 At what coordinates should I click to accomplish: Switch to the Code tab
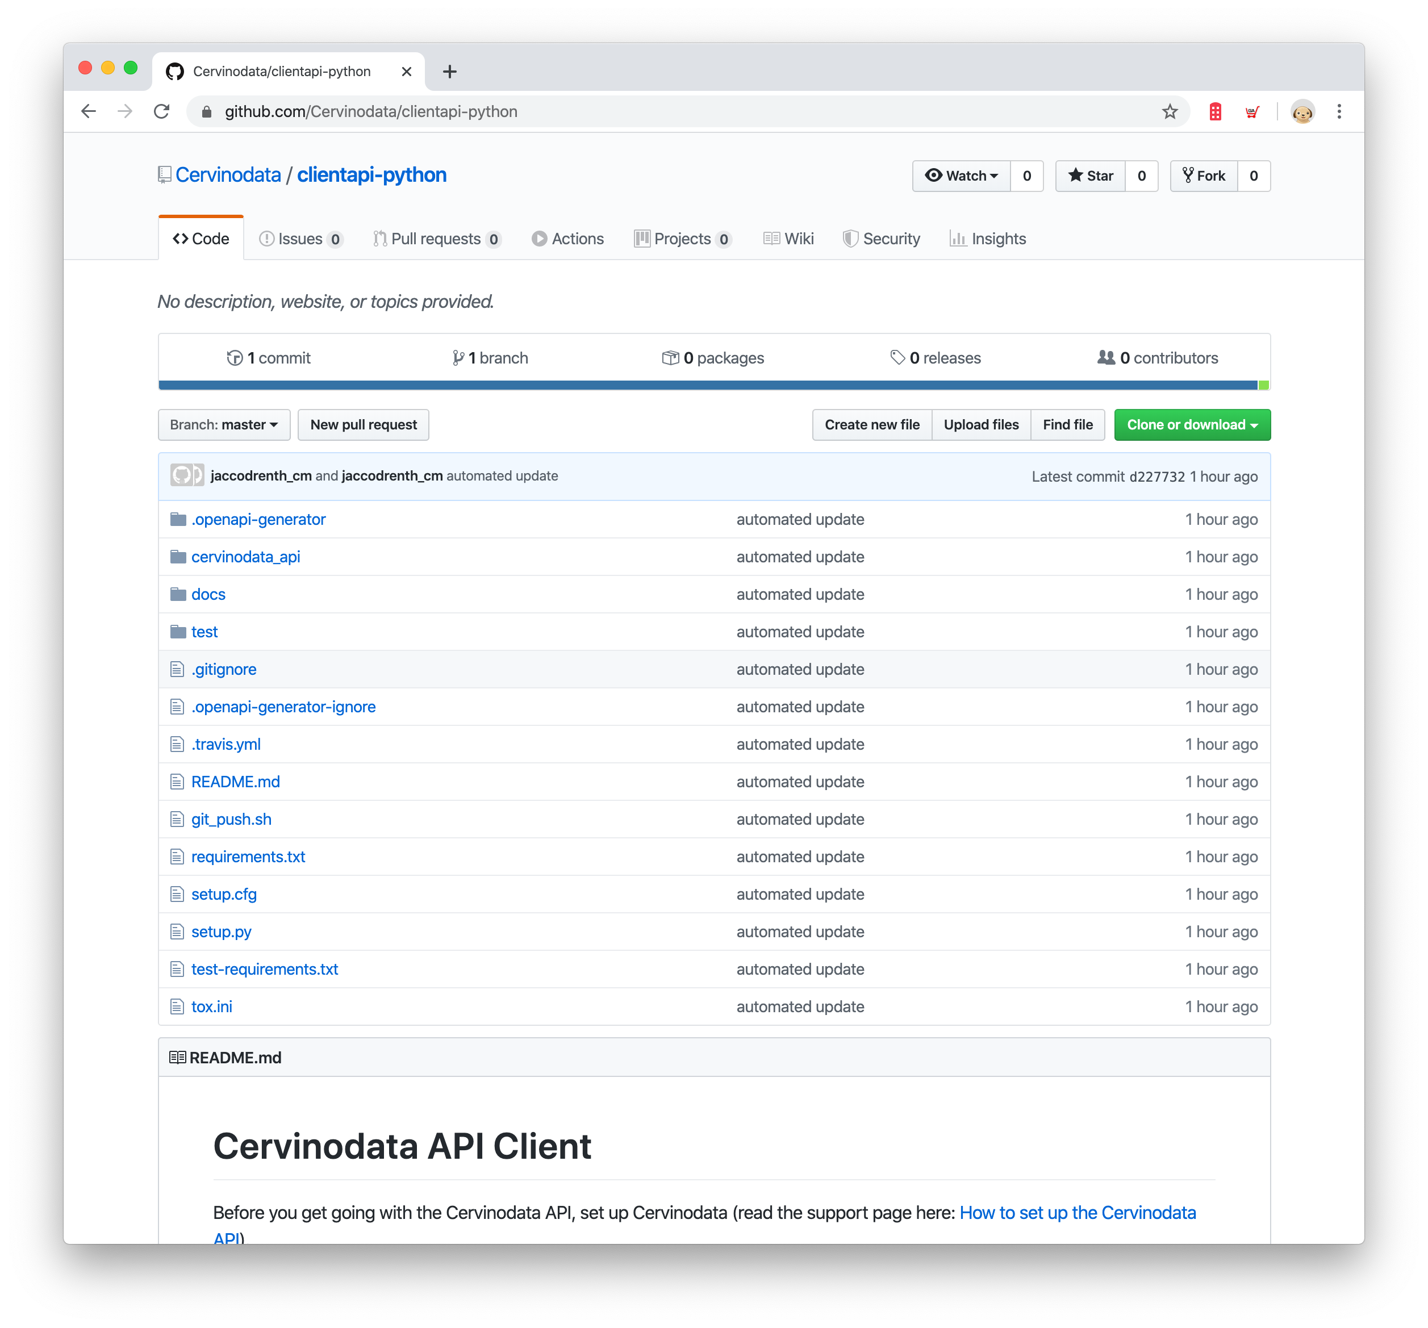pyautogui.click(x=201, y=239)
